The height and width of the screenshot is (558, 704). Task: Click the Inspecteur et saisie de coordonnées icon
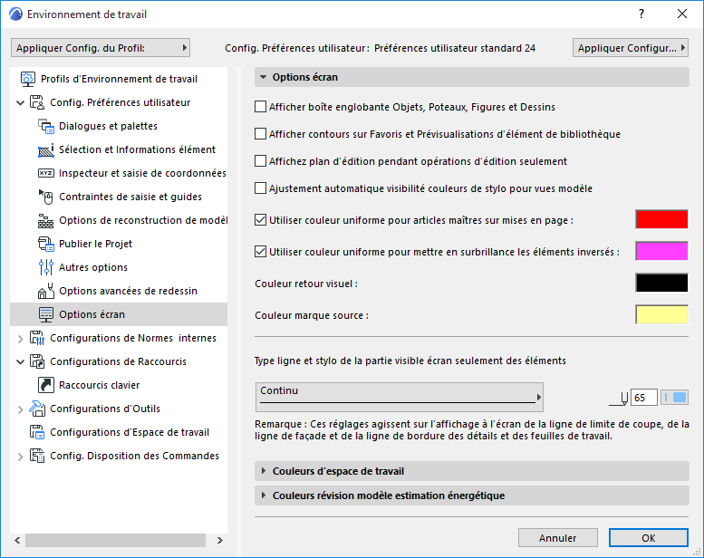coord(46,173)
